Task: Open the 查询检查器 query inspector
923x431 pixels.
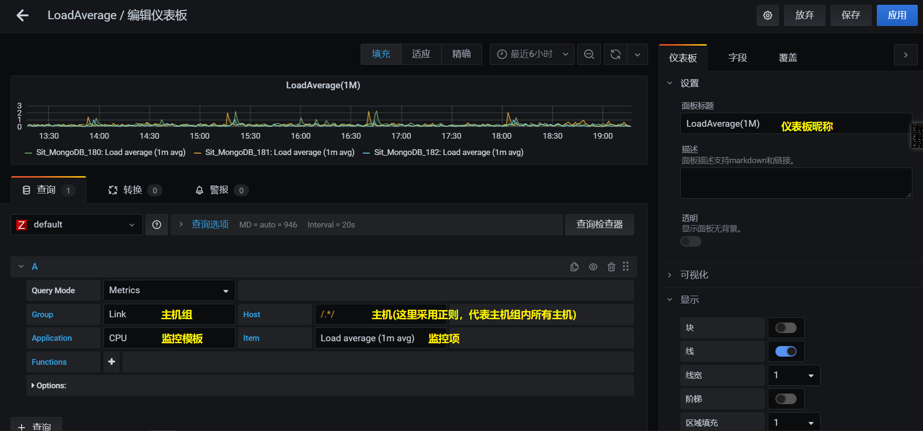Action: (x=599, y=225)
